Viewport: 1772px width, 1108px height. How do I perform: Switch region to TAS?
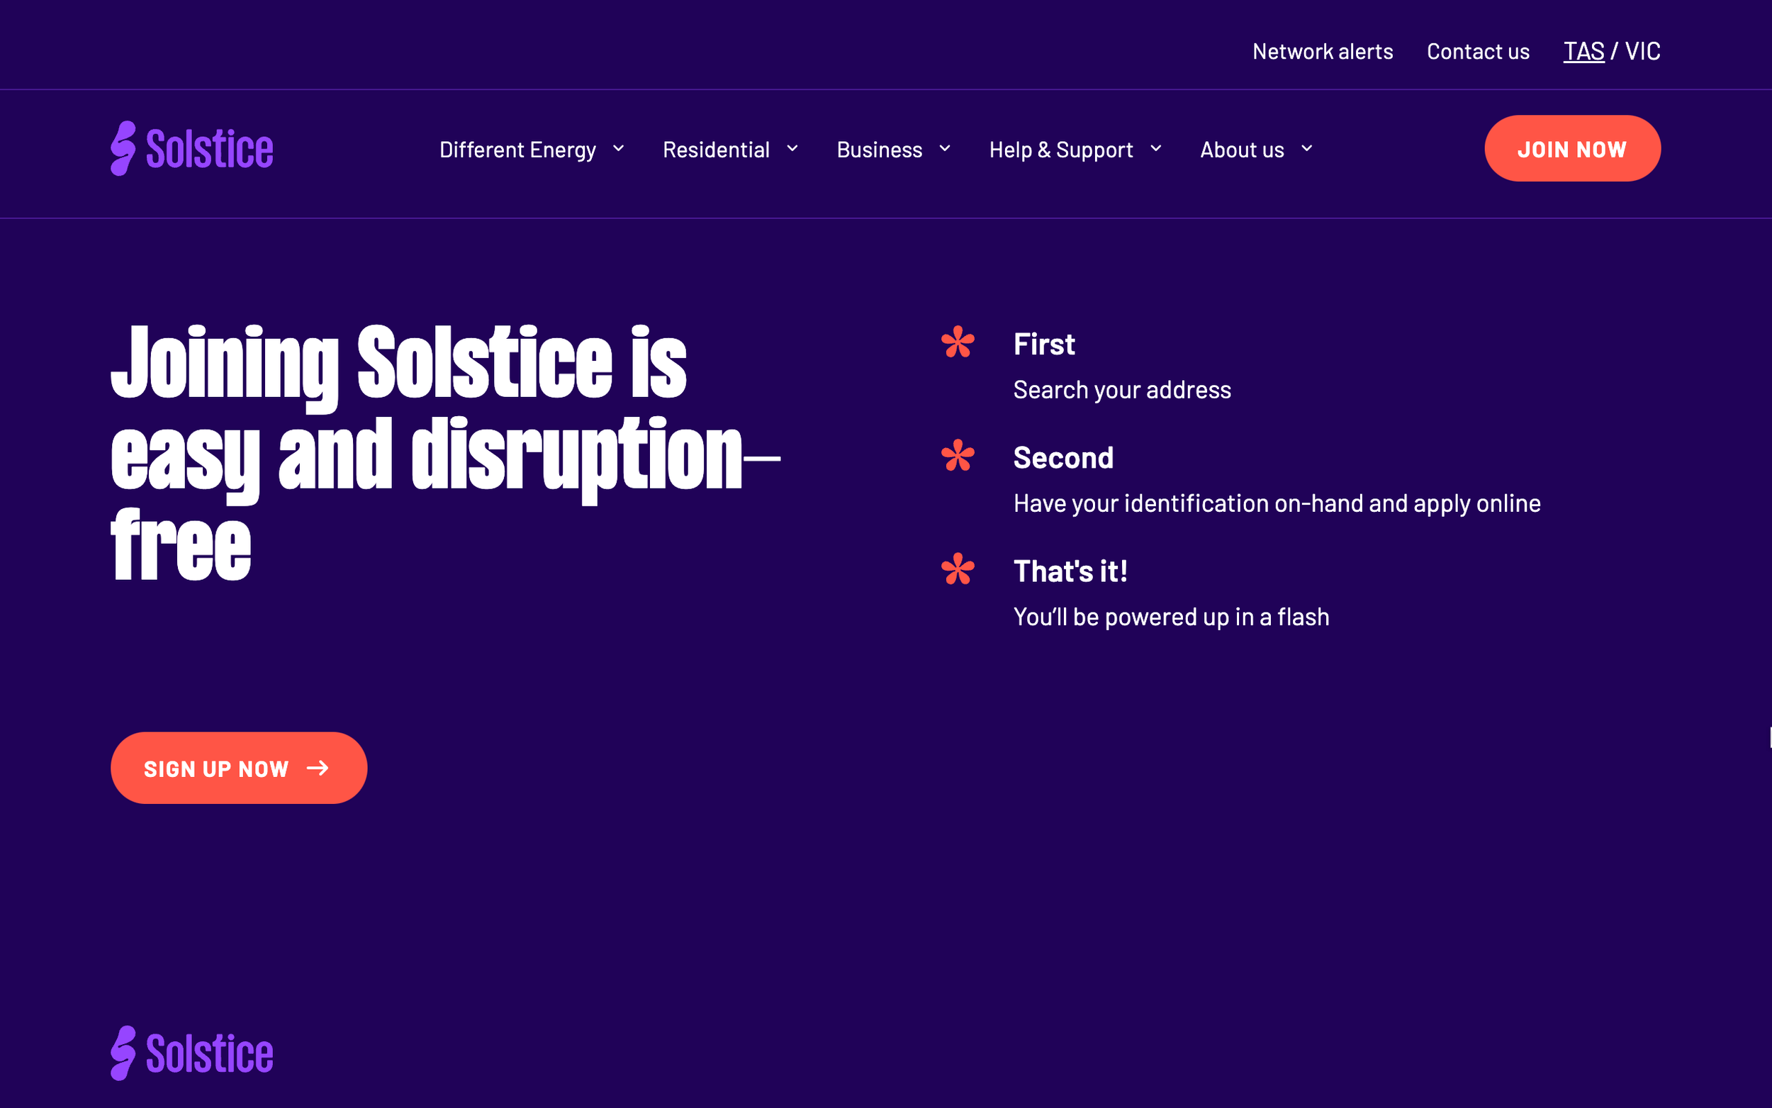(1584, 50)
